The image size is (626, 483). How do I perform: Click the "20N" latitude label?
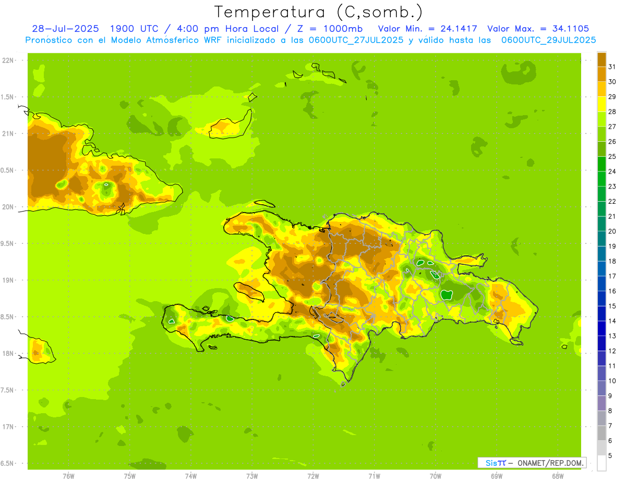click(x=9, y=207)
